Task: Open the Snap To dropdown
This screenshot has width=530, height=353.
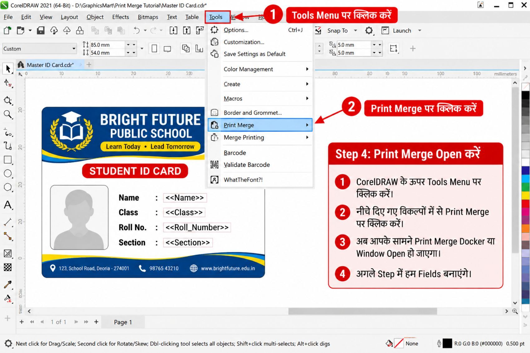Action: tap(356, 31)
